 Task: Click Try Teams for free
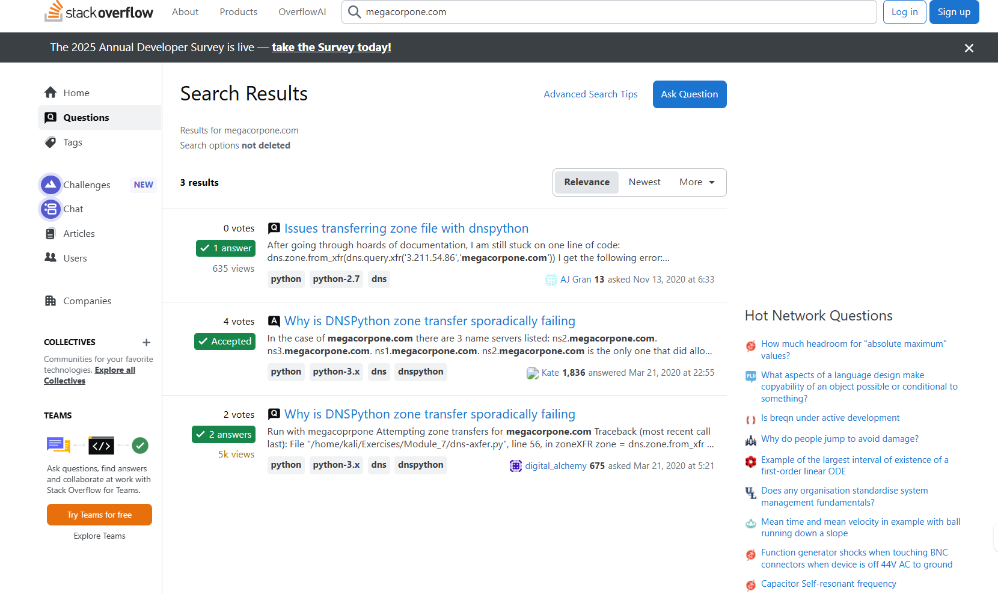(x=99, y=515)
